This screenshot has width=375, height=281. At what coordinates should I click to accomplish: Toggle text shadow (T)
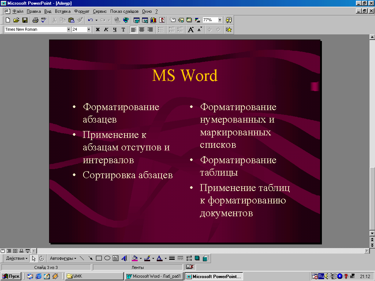pos(123,29)
